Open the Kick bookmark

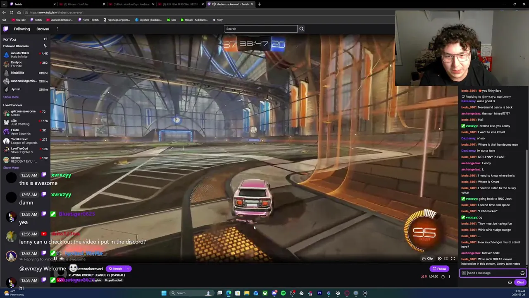point(172,20)
